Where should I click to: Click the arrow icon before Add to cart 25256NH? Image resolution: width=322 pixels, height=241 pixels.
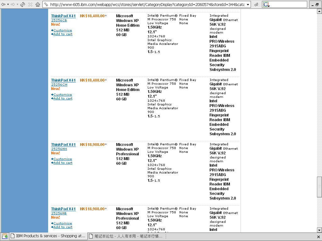53,163
